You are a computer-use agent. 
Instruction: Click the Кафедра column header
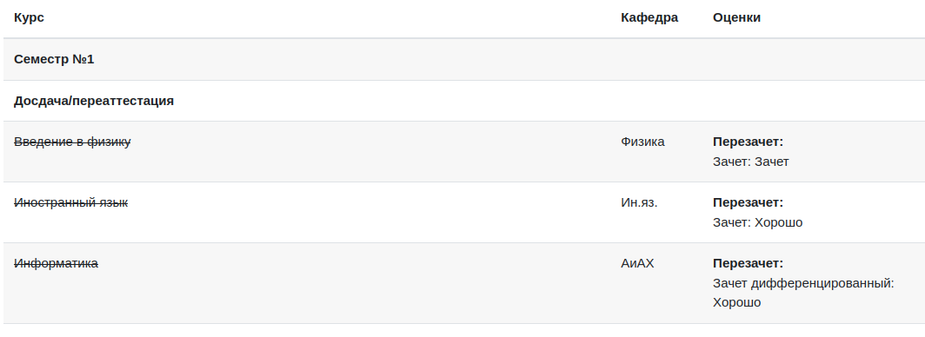(x=649, y=17)
